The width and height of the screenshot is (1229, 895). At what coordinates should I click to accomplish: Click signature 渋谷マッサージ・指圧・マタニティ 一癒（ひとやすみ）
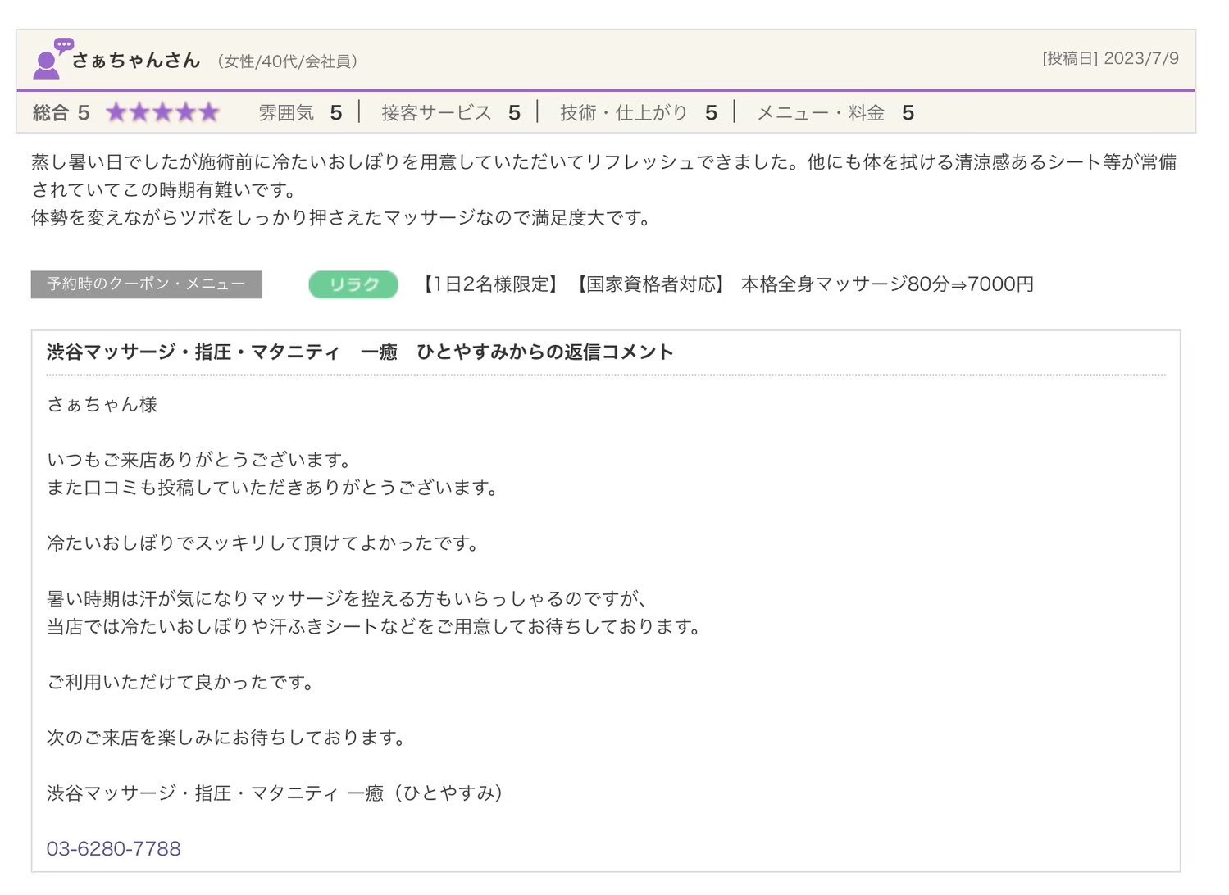tap(275, 793)
